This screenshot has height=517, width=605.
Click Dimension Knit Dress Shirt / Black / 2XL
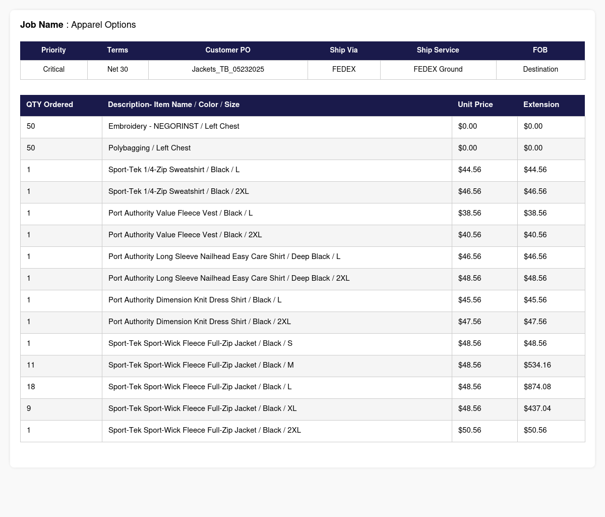pos(200,322)
